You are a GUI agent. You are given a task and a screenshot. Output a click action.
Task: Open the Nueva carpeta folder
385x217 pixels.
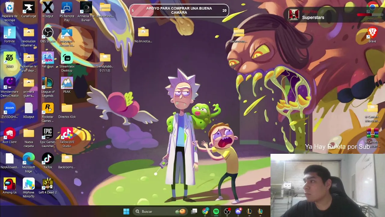tap(29, 138)
